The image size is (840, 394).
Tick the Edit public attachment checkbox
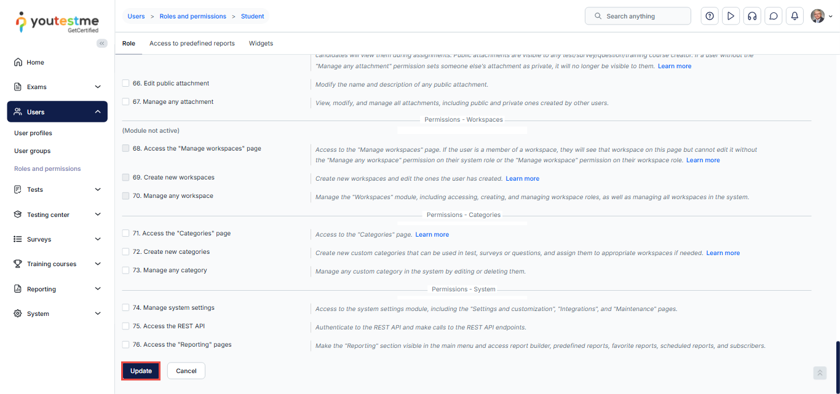click(125, 84)
